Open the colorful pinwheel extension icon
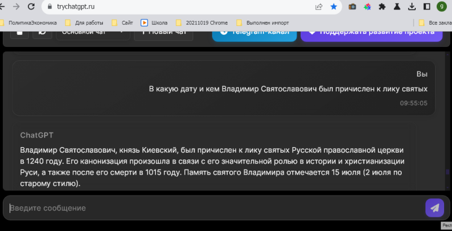The image size is (452, 231). (367, 7)
